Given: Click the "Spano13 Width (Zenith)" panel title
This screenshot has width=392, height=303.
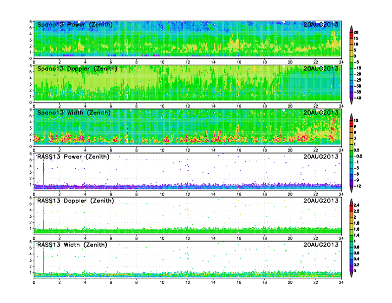Looking at the screenshot, I should (74, 112).
